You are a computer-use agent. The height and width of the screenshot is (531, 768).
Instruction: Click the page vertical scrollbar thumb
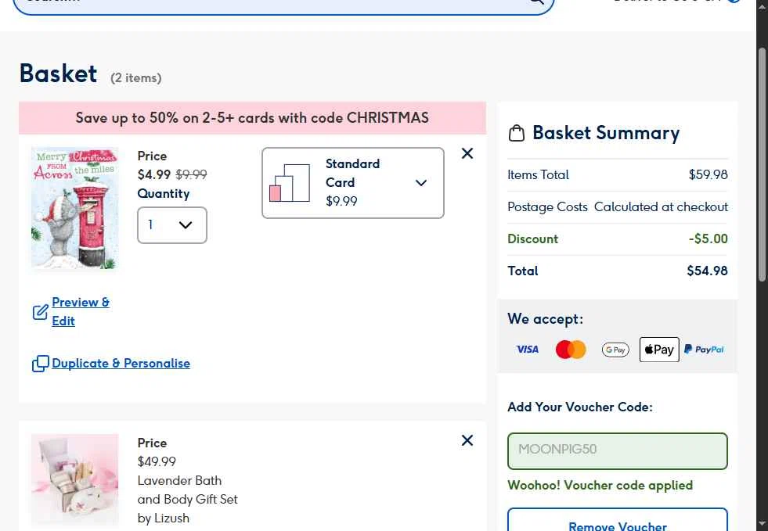763,164
